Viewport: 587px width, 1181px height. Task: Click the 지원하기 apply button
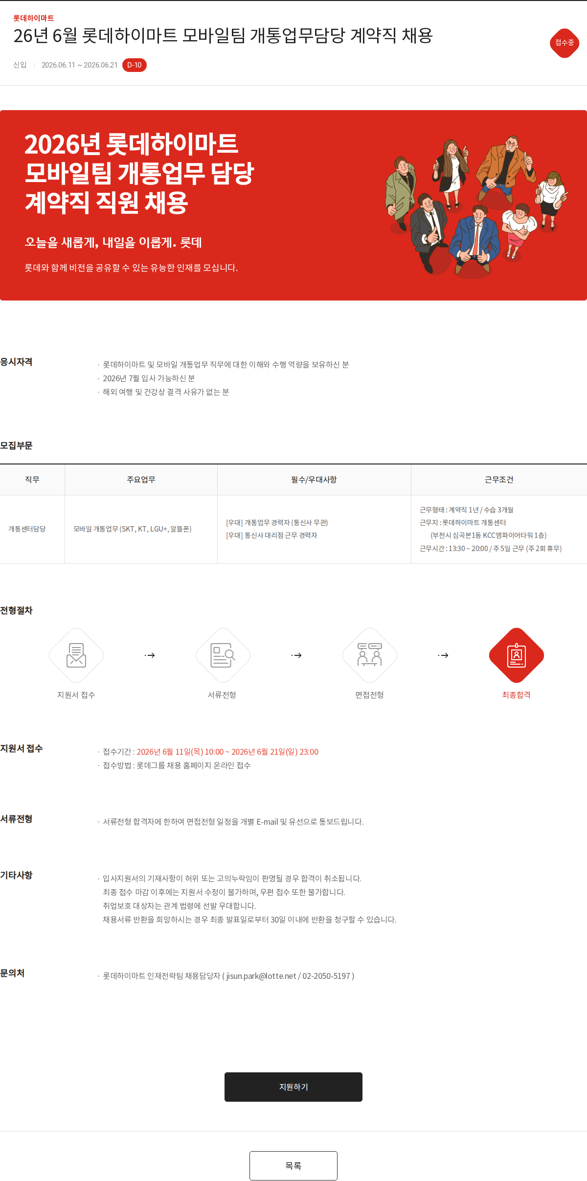pyautogui.click(x=293, y=1087)
